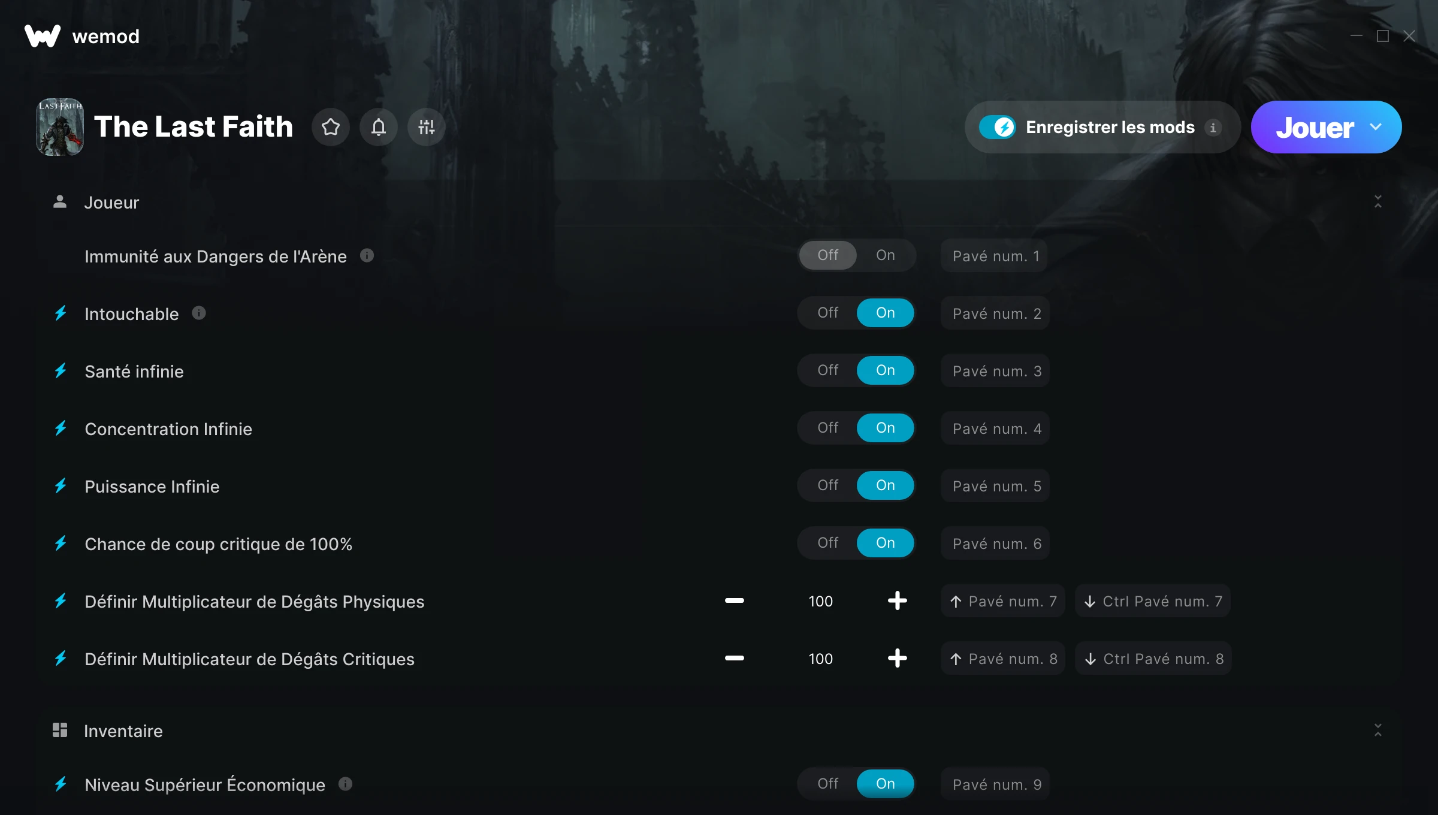Screen dimensions: 1438x815
Task: Turn off Santé infinie
Action: coord(828,370)
